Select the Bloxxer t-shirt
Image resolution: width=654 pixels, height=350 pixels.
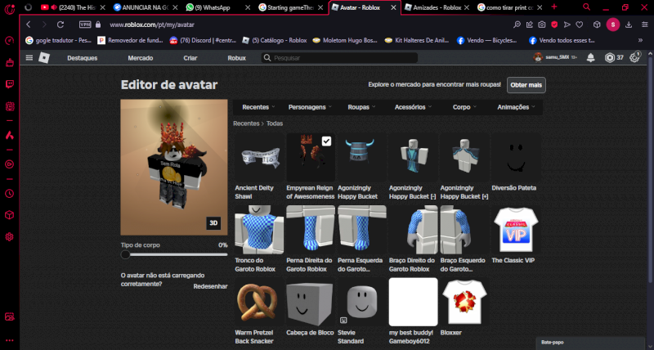(x=464, y=307)
